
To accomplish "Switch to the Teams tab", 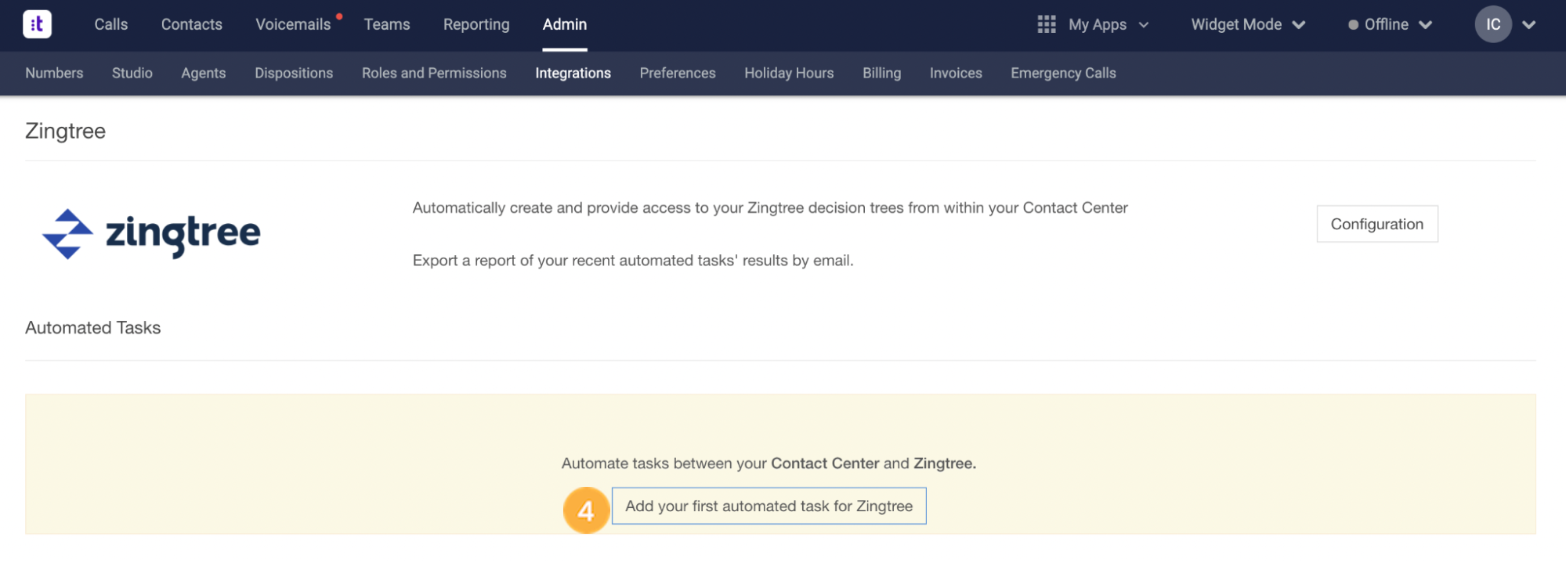I will pos(387,24).
